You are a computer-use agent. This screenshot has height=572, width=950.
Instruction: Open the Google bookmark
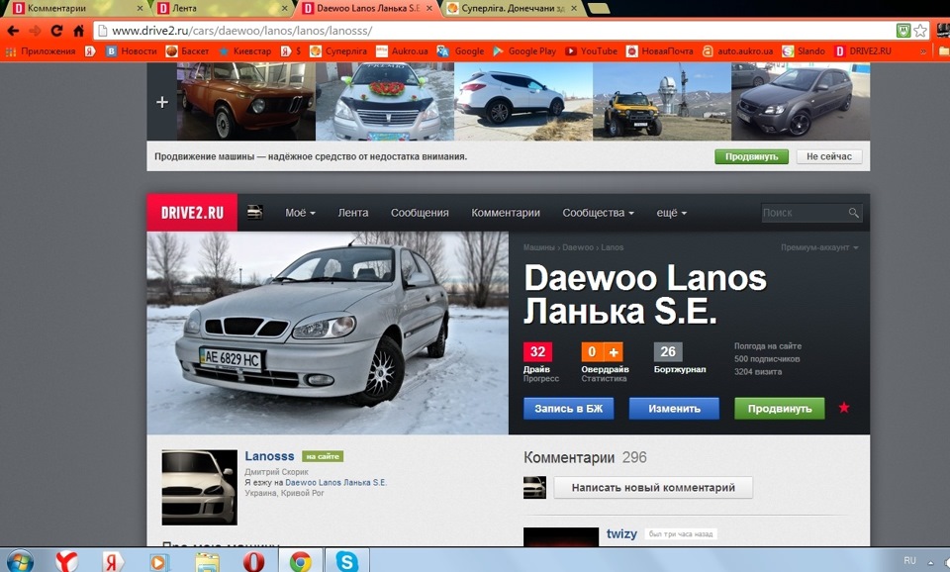460,51
